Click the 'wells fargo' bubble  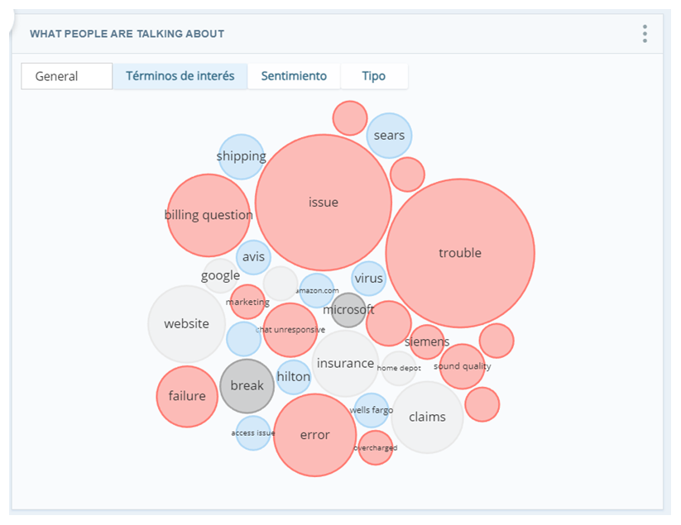coord(372,410)
